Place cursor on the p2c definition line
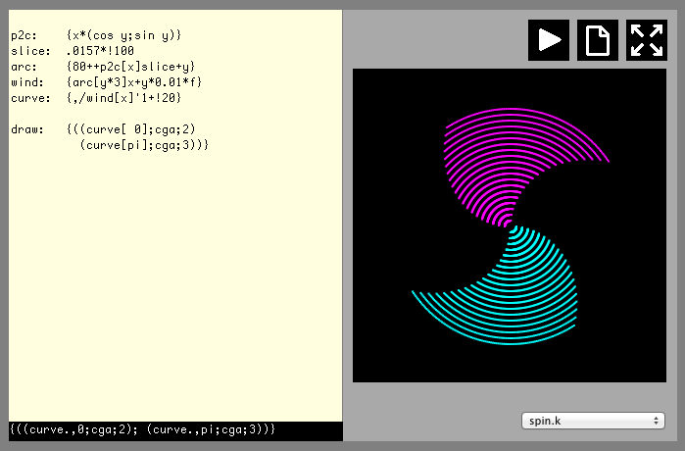 tap(96, 35)
